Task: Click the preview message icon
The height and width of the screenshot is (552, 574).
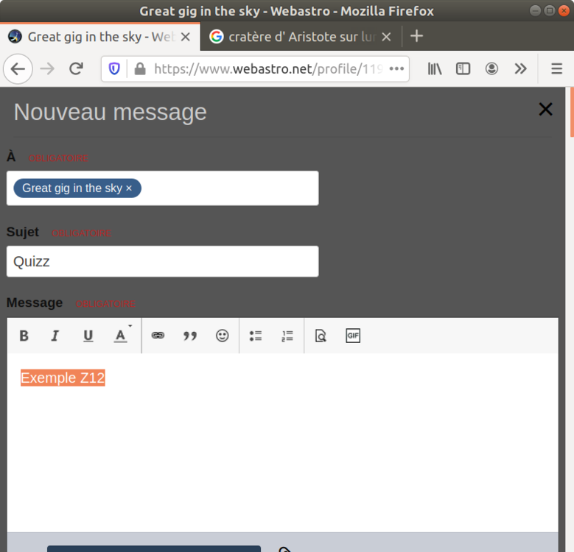Action: (321, 336)
